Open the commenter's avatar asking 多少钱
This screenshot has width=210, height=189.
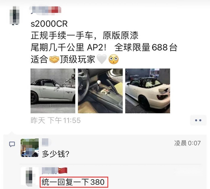pyautogui.click(x=30, y=148)
